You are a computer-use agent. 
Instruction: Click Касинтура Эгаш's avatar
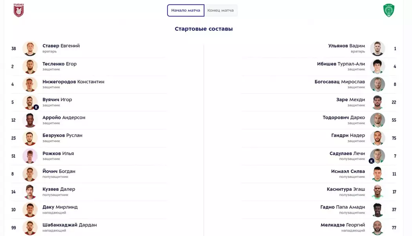(x=377, y=192)
